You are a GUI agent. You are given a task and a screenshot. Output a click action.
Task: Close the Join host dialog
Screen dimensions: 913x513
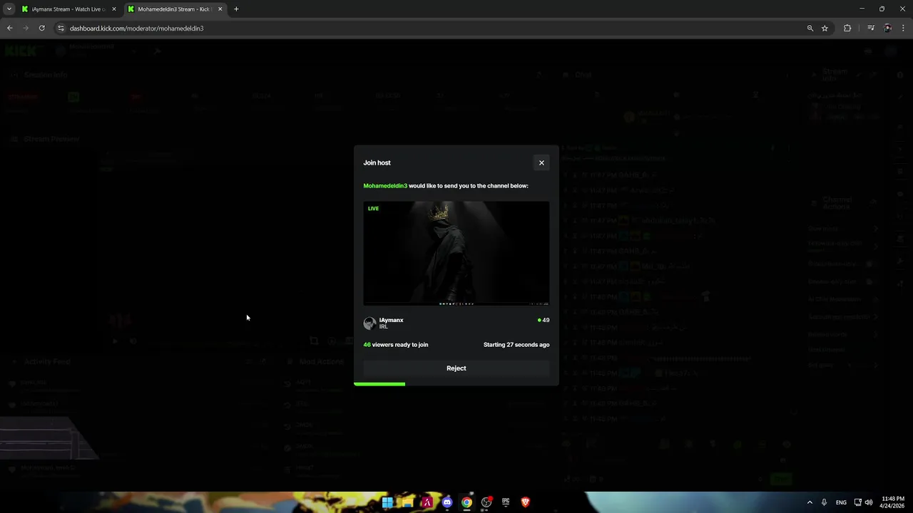tap(541, 162)
